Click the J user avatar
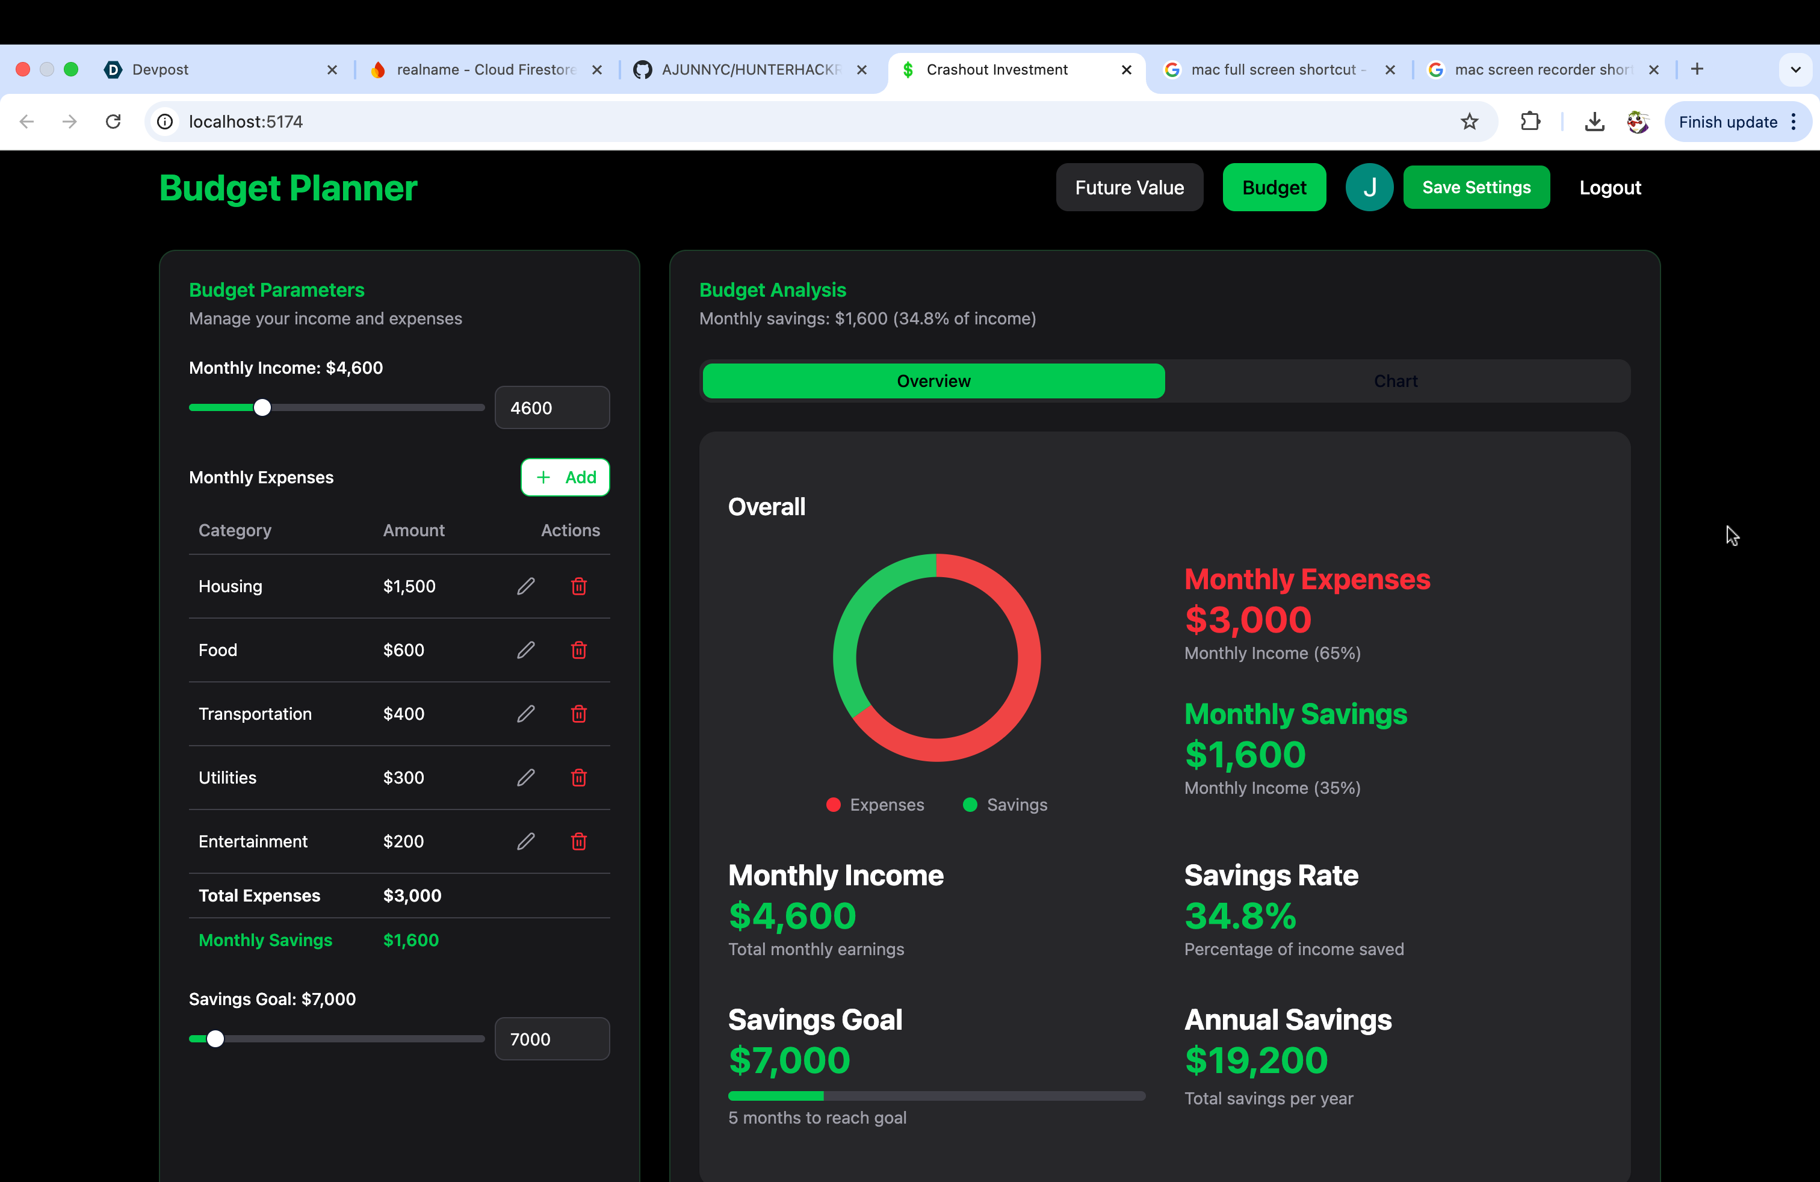The width and height of the screenshot is (1820, 1182). click(x=1369, y=187)
